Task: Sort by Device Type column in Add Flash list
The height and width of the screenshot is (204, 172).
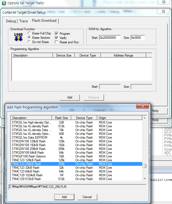Action: [x=84, y=118]
